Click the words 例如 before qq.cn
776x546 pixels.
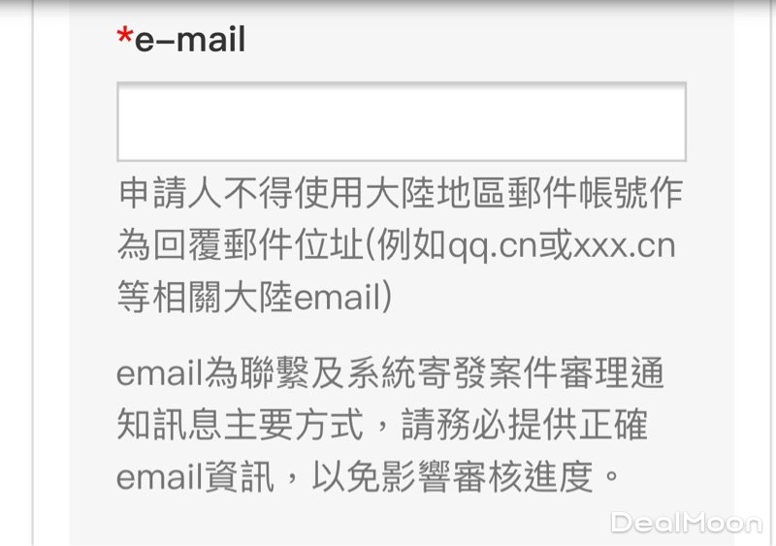[x=411, y=245]
